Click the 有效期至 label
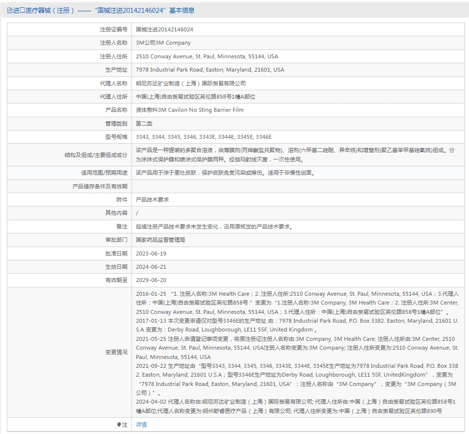Image resolution: width=469 pixels, height=434 pixels. click(x=116, y=280)
